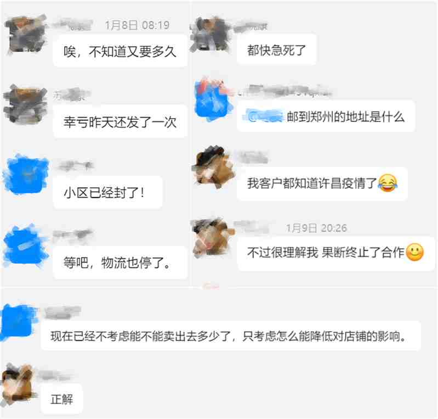This screenshot has width=438, height=419.
Task: Click the blurred @mention in 郑州 address message
Action: (264, 116)
